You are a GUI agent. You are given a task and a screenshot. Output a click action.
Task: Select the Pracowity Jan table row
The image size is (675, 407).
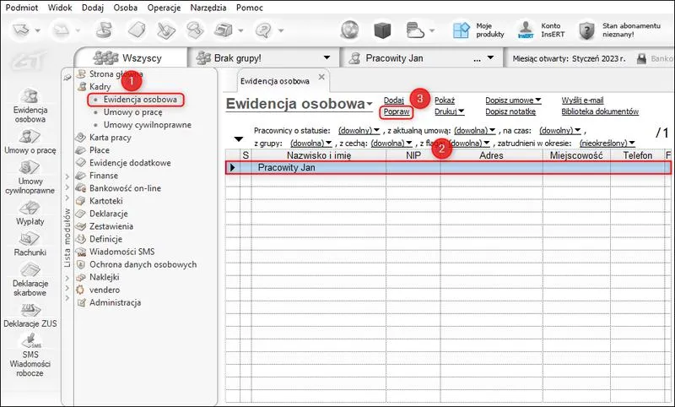[x=447, y=168]
